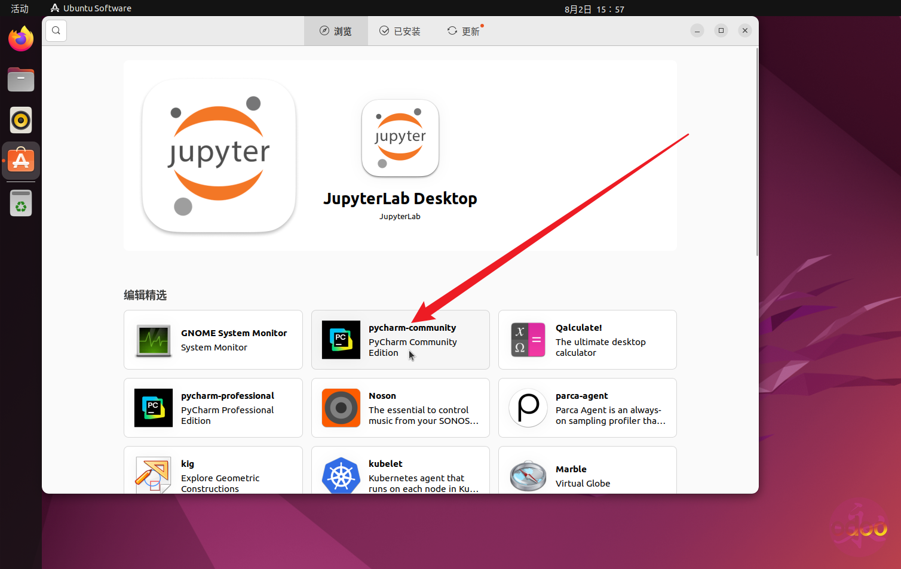
Task: Click 'The ultimate desktop calculator' description
Action: [600, 347]
